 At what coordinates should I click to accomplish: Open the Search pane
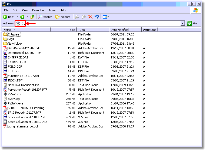[45, 17]
